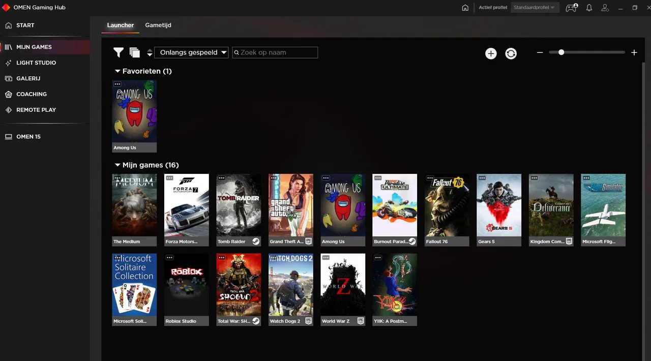The height and width of the screenshot is (361, 651).
Task: Open the controller profile icon in the title bar
Action: pos(572,8)
